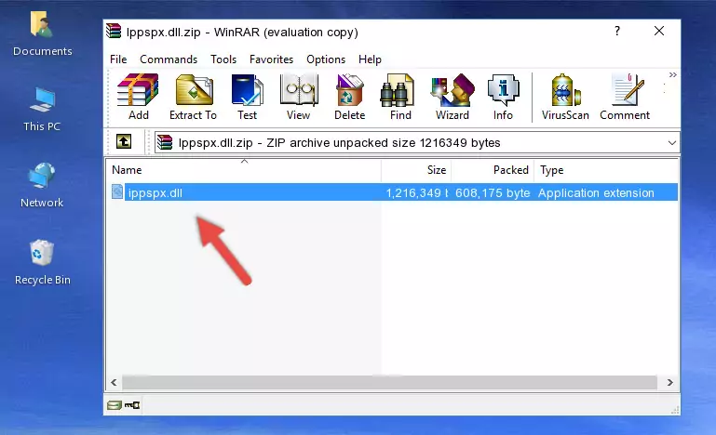Click the 608,175 packed size cell
The image size is (716, 435).
tap(493, 193)
